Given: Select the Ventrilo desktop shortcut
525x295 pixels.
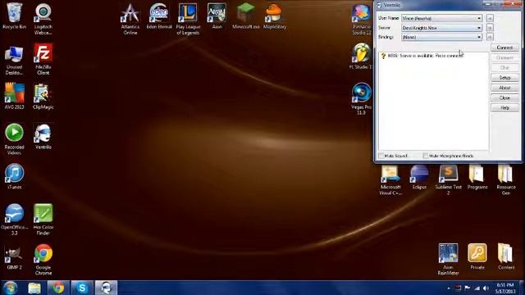Looking at the screenshot, I should coord(43,137).
